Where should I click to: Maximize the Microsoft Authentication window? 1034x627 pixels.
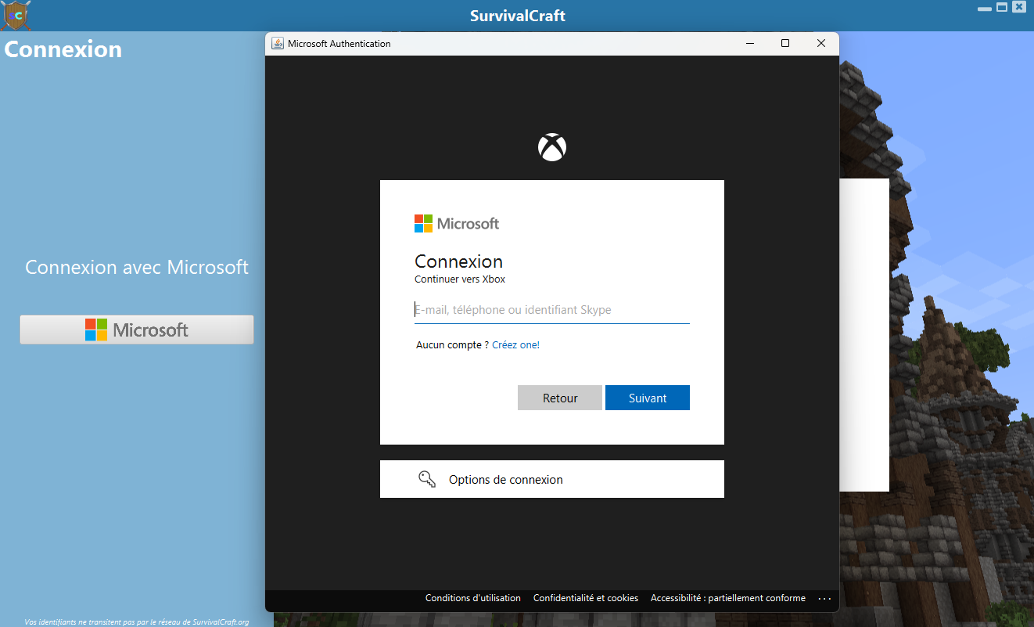[x=785, y=44]
